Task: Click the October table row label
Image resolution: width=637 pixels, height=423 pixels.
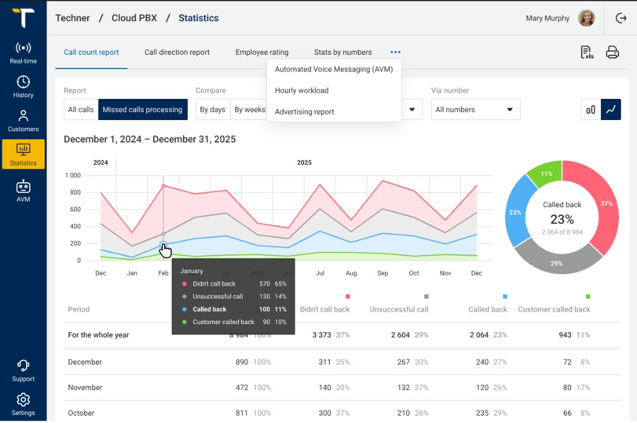Action: coord(81,413)
